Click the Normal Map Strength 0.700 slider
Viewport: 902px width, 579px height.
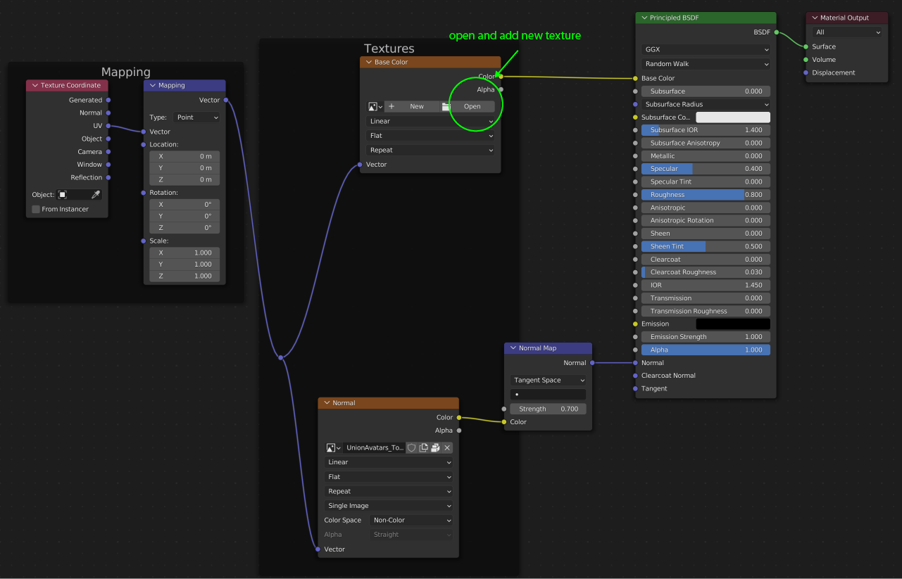pyautogui.click(x=548, y=409)
